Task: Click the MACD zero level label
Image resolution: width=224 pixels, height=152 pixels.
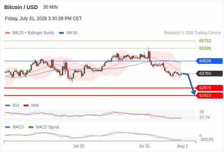Action: 200,136
